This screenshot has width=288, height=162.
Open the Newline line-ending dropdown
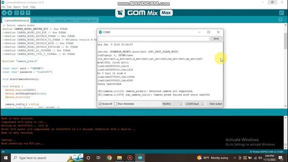pos(172,104)
